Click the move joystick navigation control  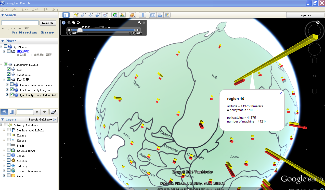(314, 50)
